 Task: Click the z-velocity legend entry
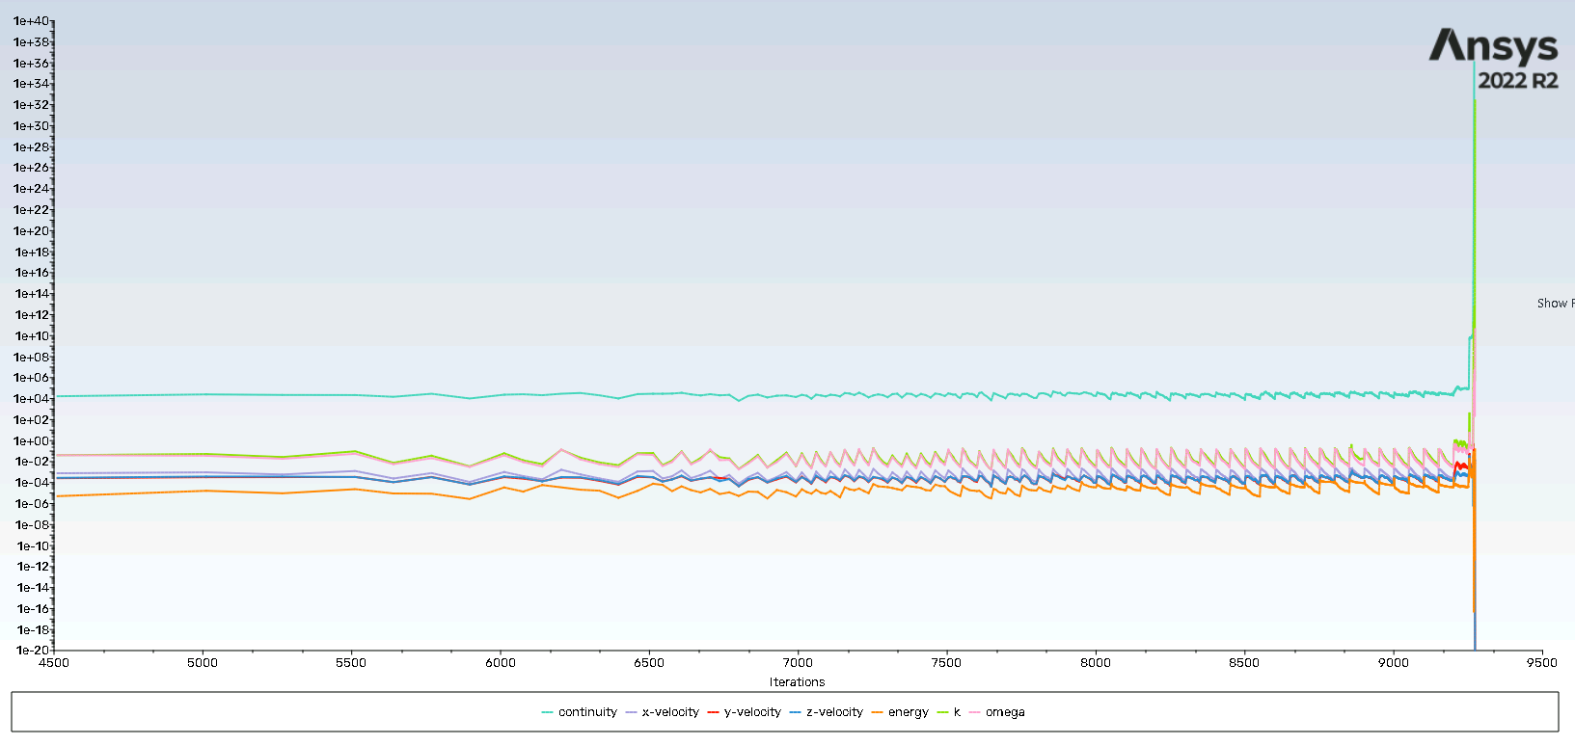[x=827, y=712]
